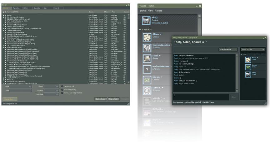Click the chat history scrollbar
The height and width of the screenshot is (156, 270).
(237, 73)
